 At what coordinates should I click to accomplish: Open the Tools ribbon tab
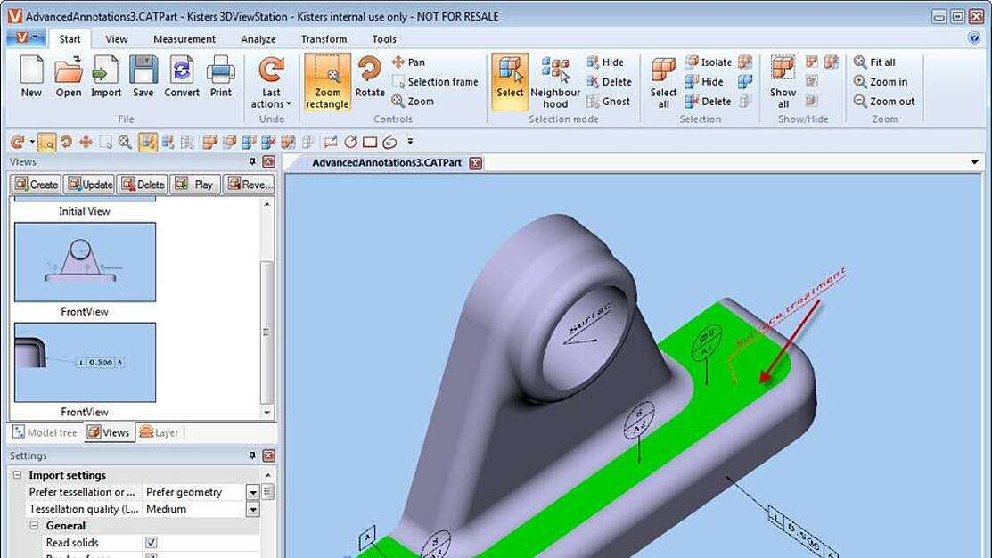click(384, 39)
